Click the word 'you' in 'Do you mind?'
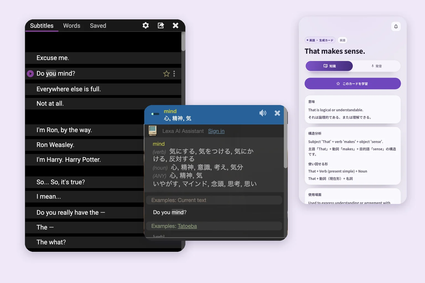This screenshot has width=425, height=283. coord(51,74)
